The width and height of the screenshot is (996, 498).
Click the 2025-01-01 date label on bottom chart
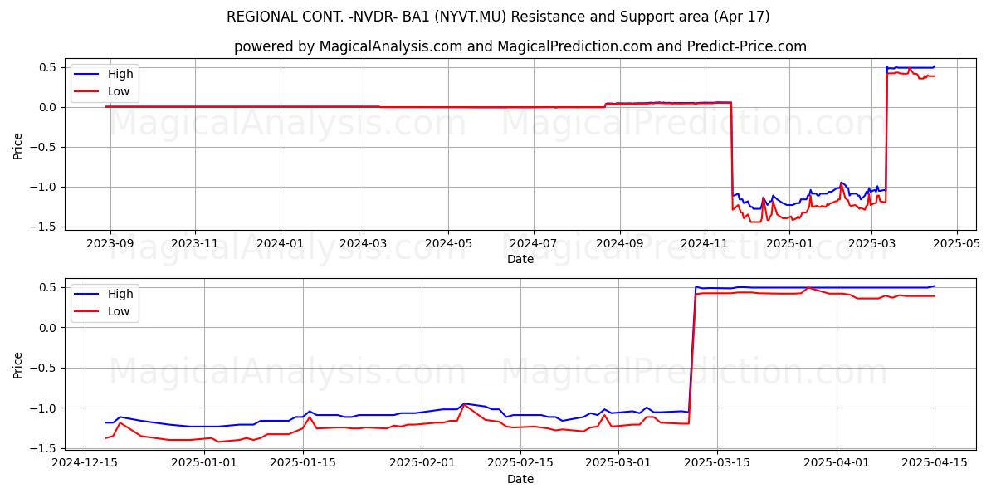pos(204,463)
